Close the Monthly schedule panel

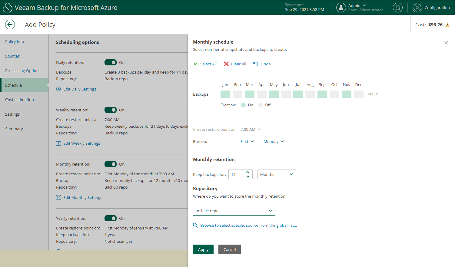click(446, 43)
